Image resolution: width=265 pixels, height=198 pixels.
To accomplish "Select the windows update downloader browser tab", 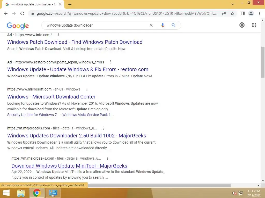I will pyautogui.click(x=33, y=4).
